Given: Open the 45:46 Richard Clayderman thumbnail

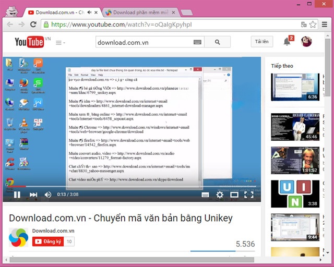Looking at the screenshot, I should pyautogui.click(x=295, y=127).
